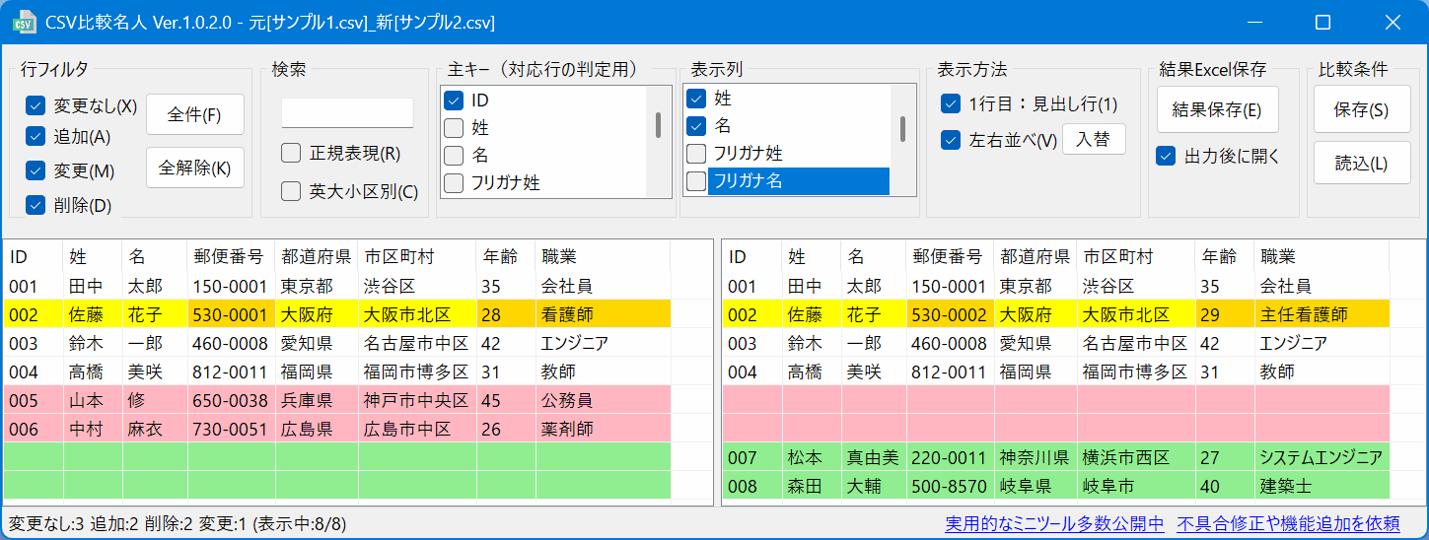Select 山本 cell in deleted row 005
This screenshot has height=540, width=1429.
coord(93,400)
